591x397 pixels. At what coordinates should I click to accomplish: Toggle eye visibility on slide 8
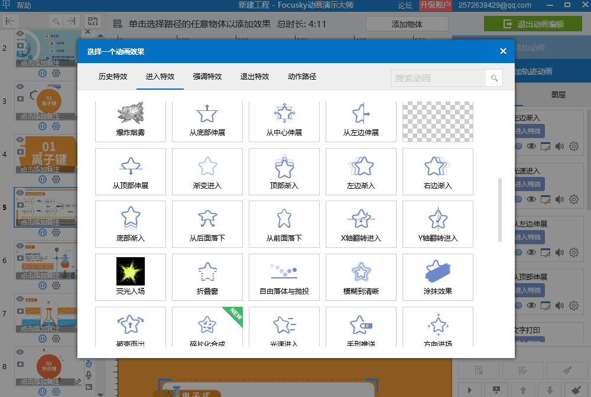click(x=20, y=352)
